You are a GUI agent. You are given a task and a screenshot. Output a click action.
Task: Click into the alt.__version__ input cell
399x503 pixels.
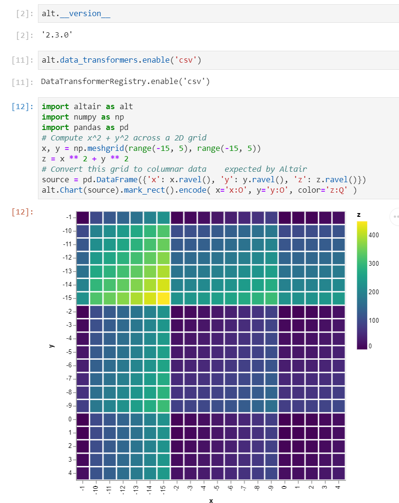click(218, 13)
